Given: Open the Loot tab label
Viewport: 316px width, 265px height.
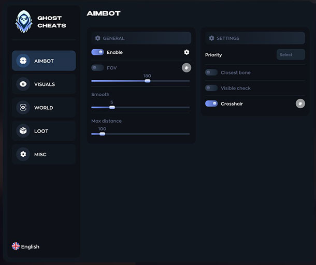Looking at the screenshot, I should (x=41, y=131).
